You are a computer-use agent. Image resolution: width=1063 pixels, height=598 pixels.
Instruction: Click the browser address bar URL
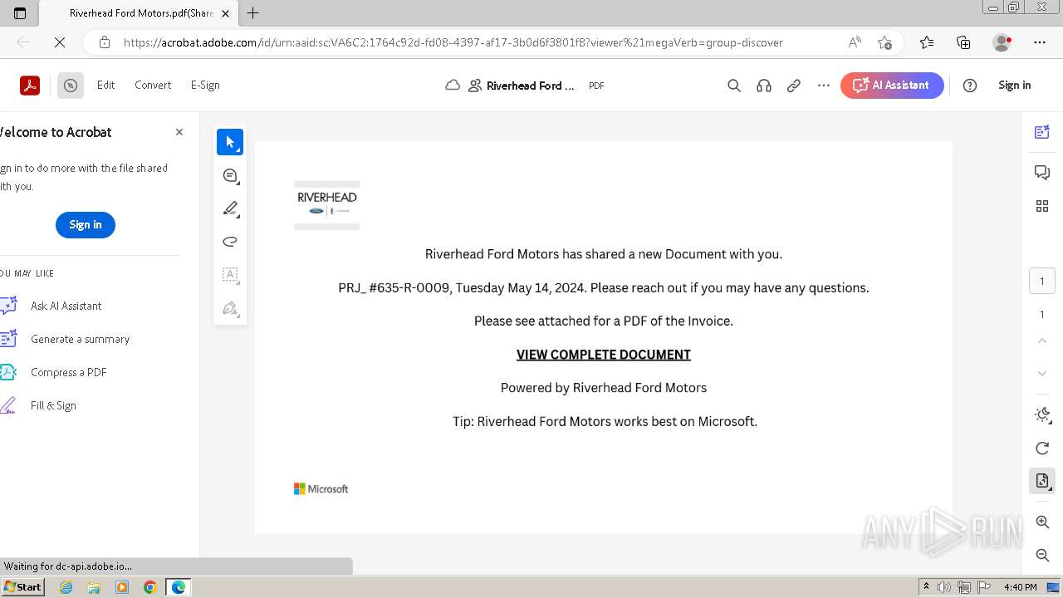[x=453, y=42]
